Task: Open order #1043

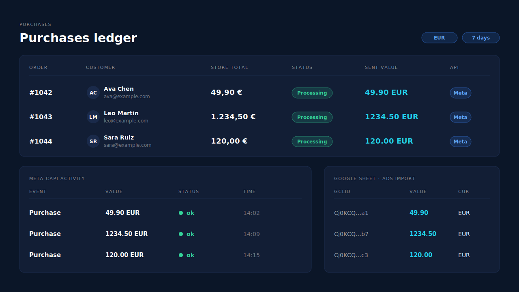Action: 41,117
